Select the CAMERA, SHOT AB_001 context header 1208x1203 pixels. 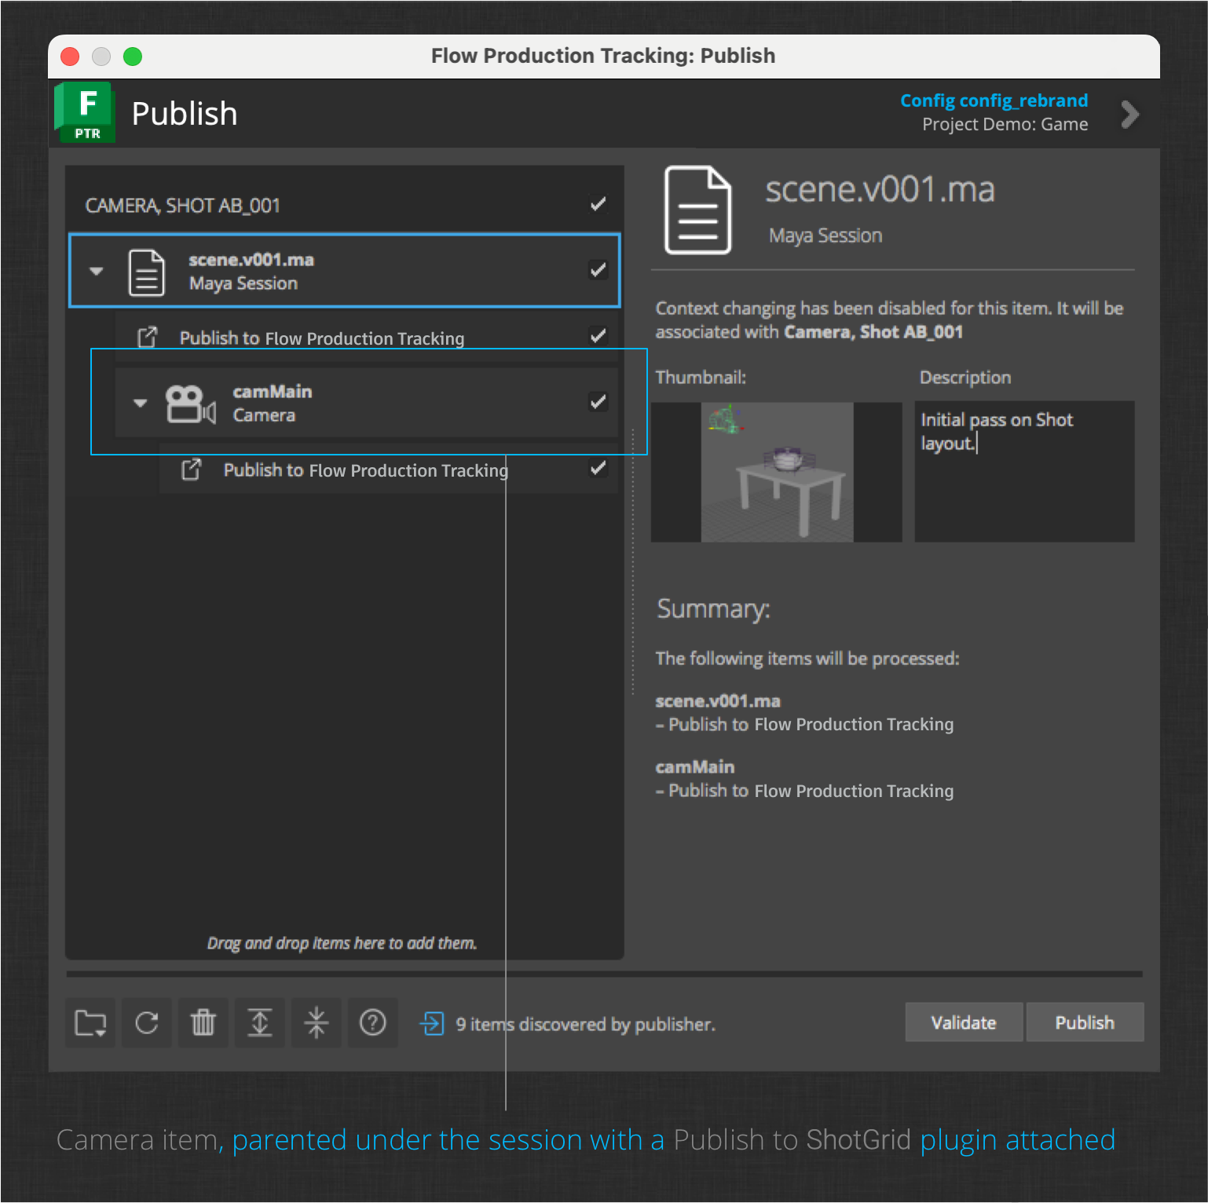tap(345, 205)
